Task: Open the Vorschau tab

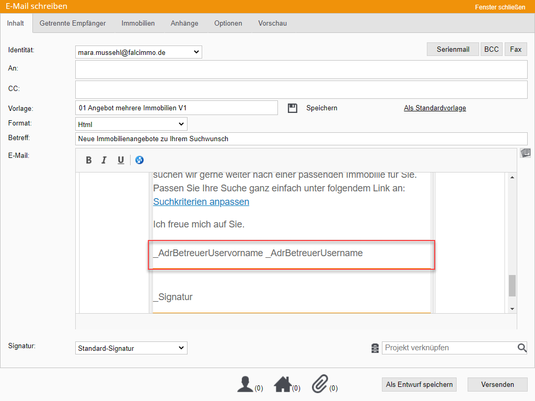Action: pos(272,24)
